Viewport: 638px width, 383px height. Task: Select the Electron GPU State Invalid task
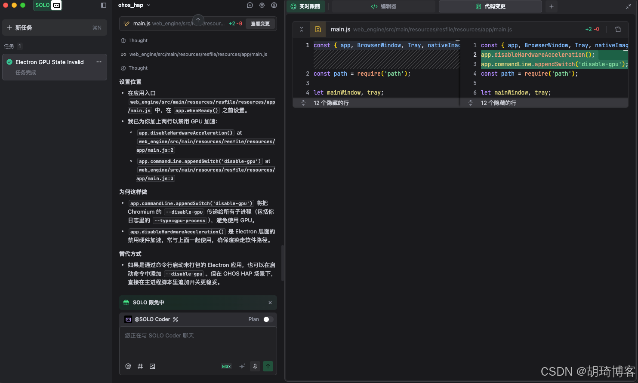(x=54, y=67)
